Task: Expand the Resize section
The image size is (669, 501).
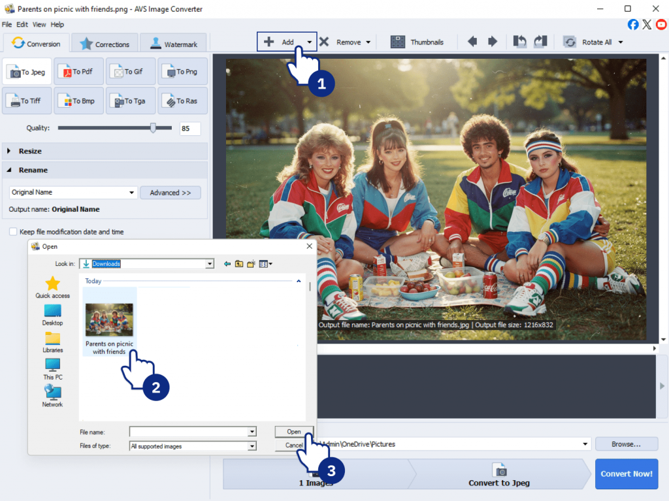Action: coord(9,151)
